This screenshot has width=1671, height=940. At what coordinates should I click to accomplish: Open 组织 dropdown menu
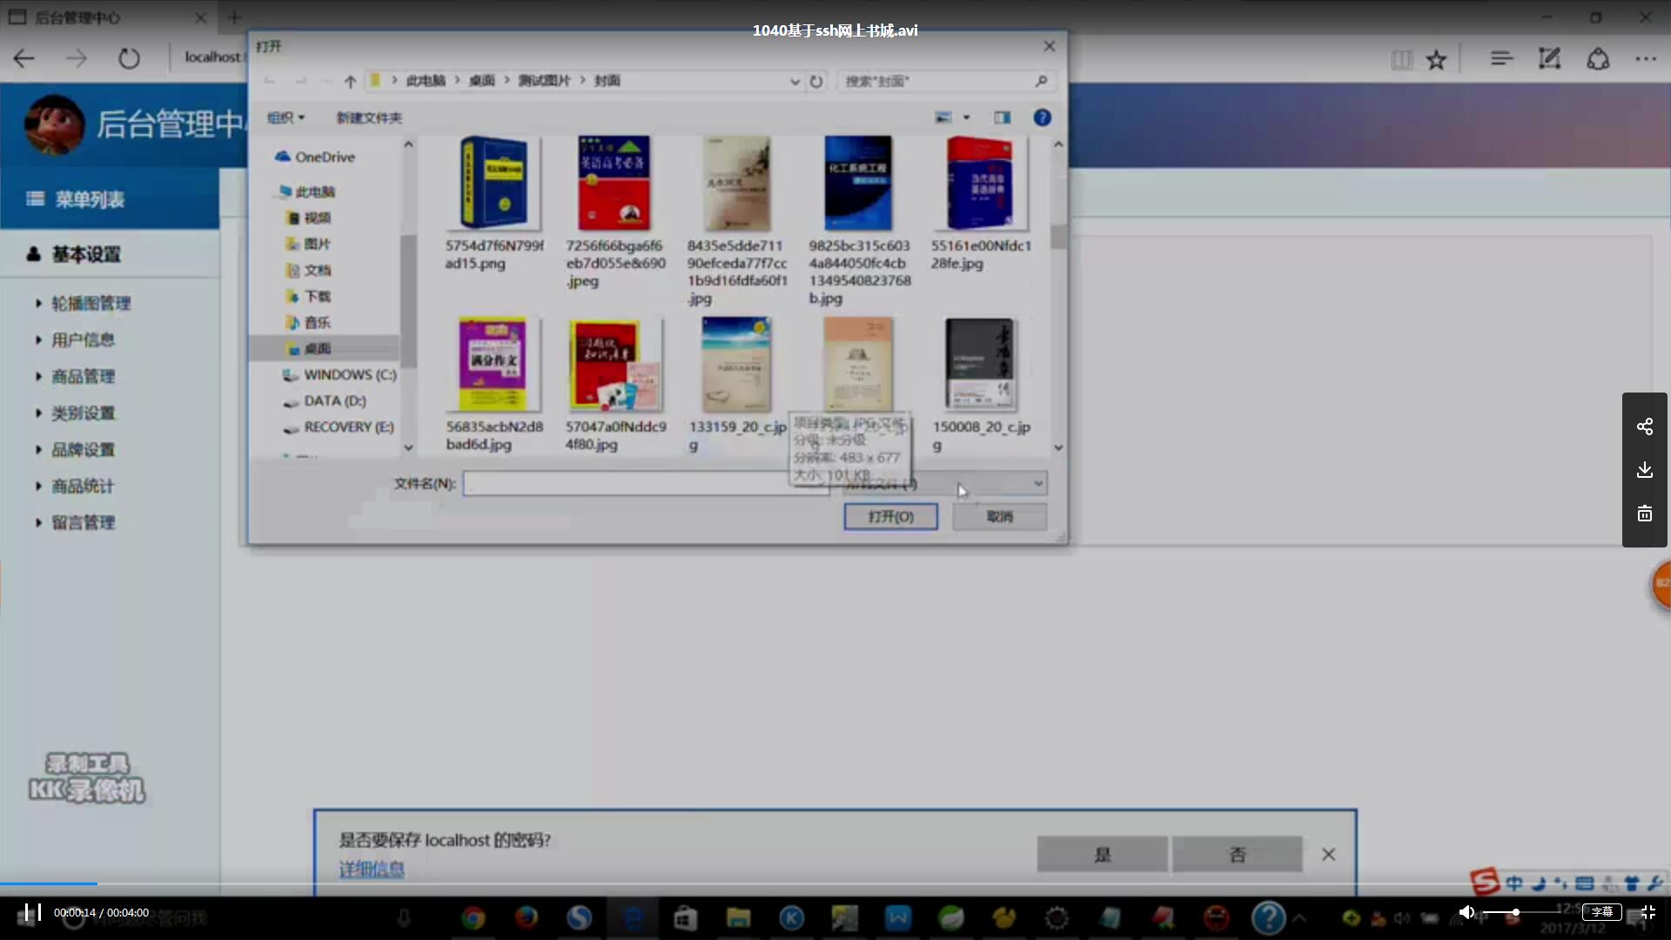pyautogui.click(x=285, y=117)
